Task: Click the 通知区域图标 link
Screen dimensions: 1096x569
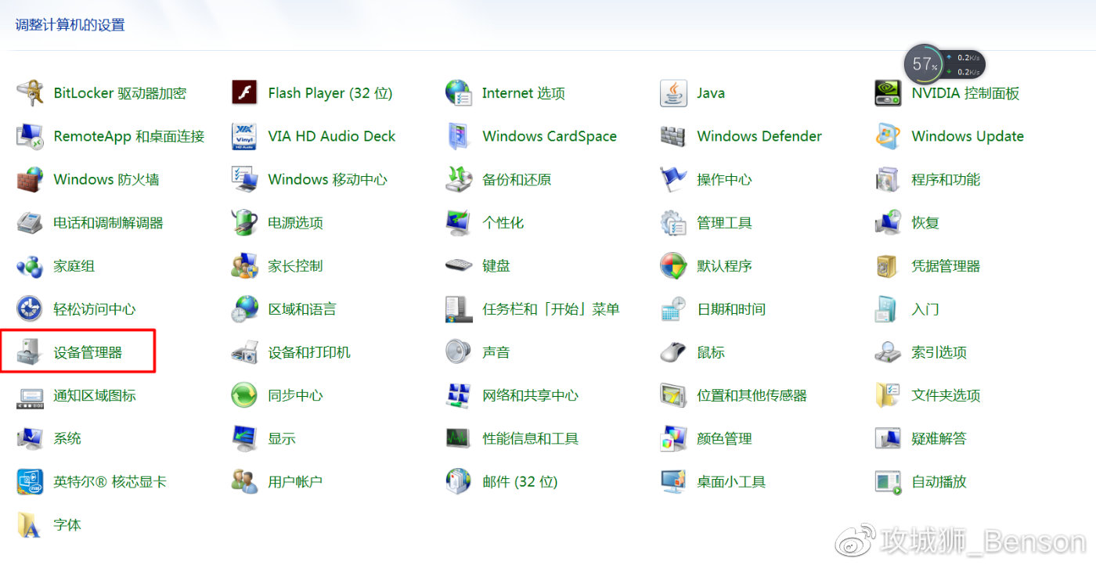Action: tap(95, 395)
